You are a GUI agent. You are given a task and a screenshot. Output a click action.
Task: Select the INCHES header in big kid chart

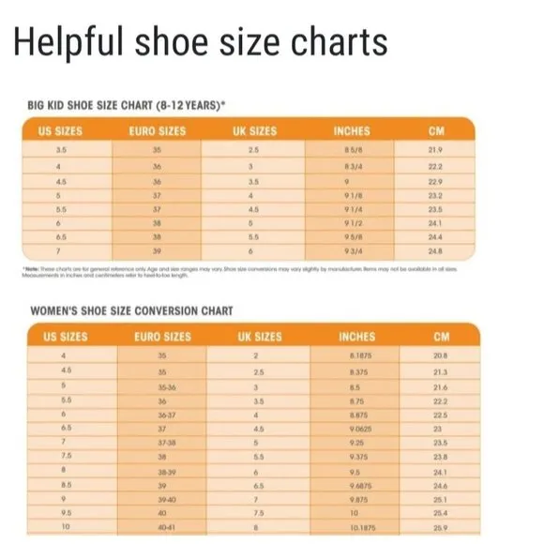352,130
